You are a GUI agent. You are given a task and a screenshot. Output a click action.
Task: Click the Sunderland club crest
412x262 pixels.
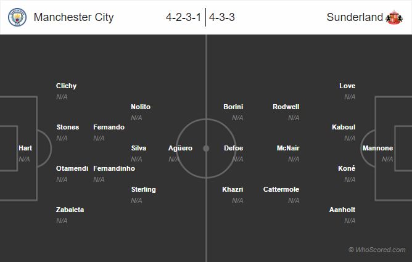393,17
